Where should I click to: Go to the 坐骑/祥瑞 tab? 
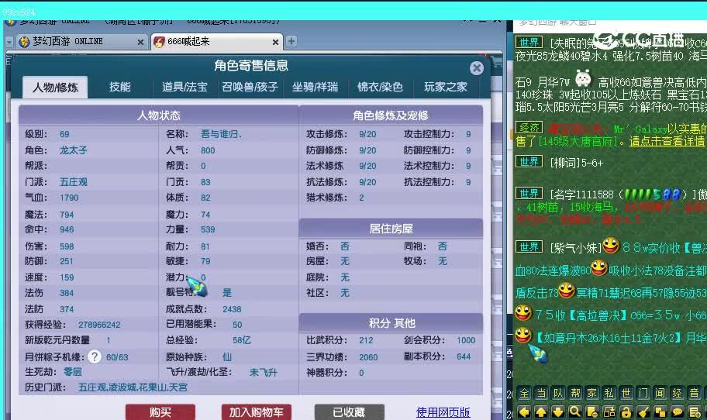click(x=315, y=87)
